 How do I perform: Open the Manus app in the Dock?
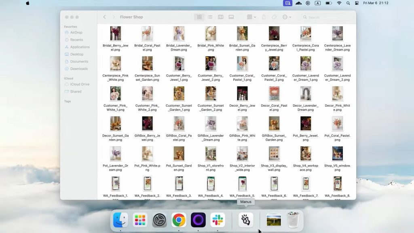coord(246,220)
